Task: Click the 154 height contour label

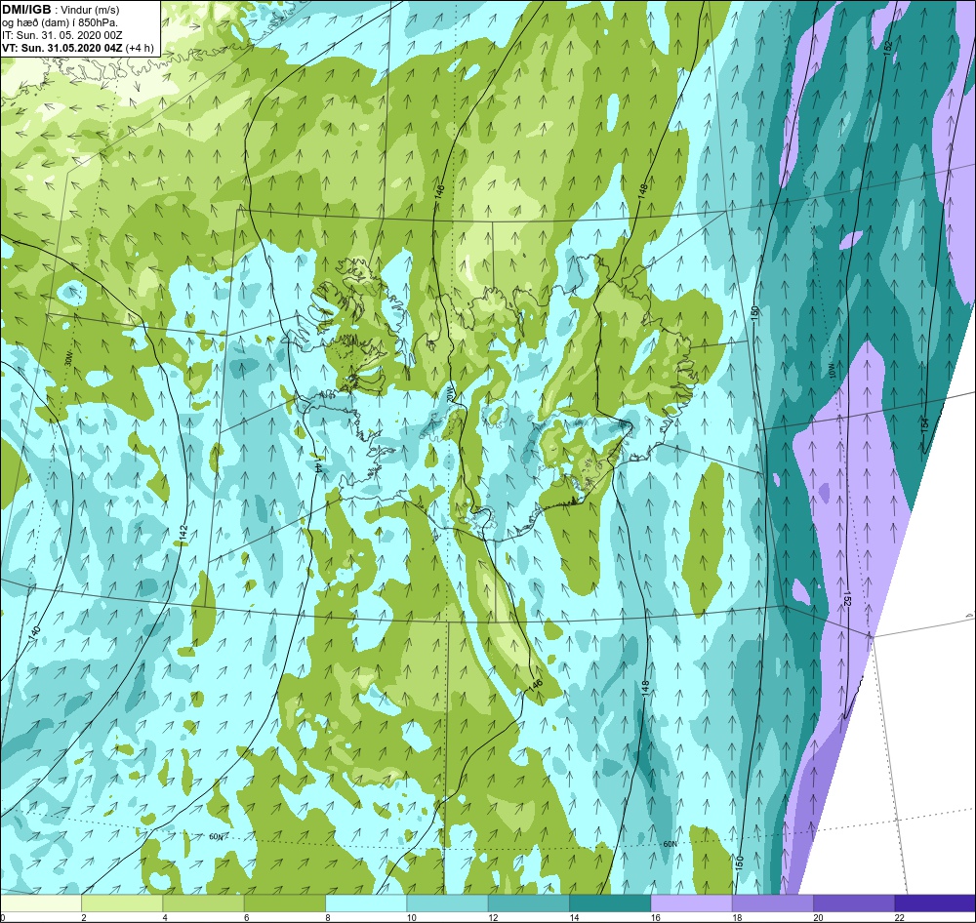Action: coord(925,425)
